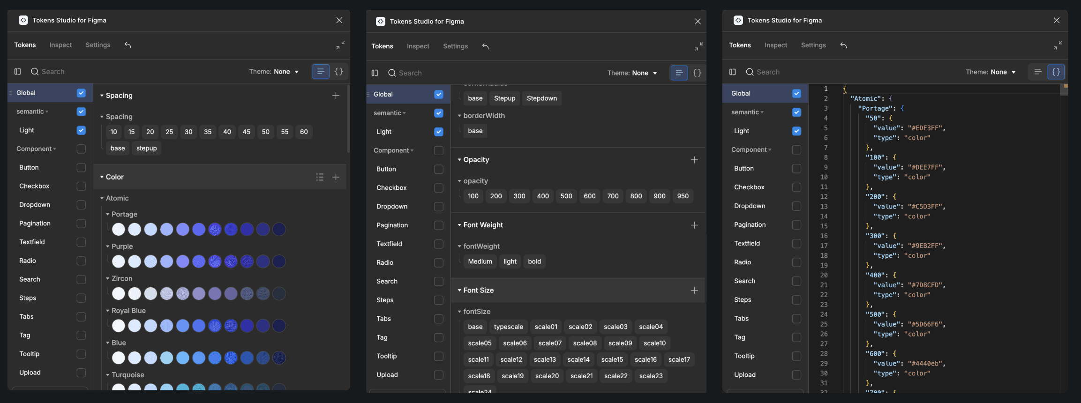Click the plus icon next to Font Size
Viewport: 1081px width, 403px height.
coord(694,291)
